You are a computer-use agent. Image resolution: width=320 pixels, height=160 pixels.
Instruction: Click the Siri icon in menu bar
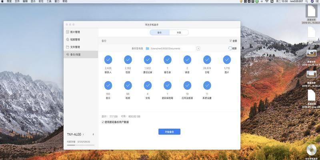[x=312, y=1]
